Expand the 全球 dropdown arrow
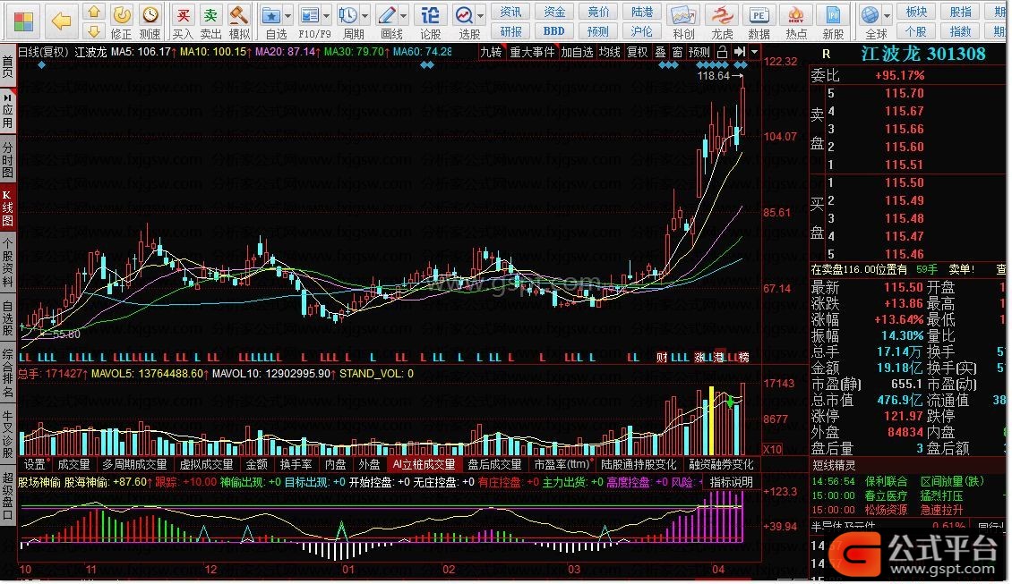 (x=887, y=15)
